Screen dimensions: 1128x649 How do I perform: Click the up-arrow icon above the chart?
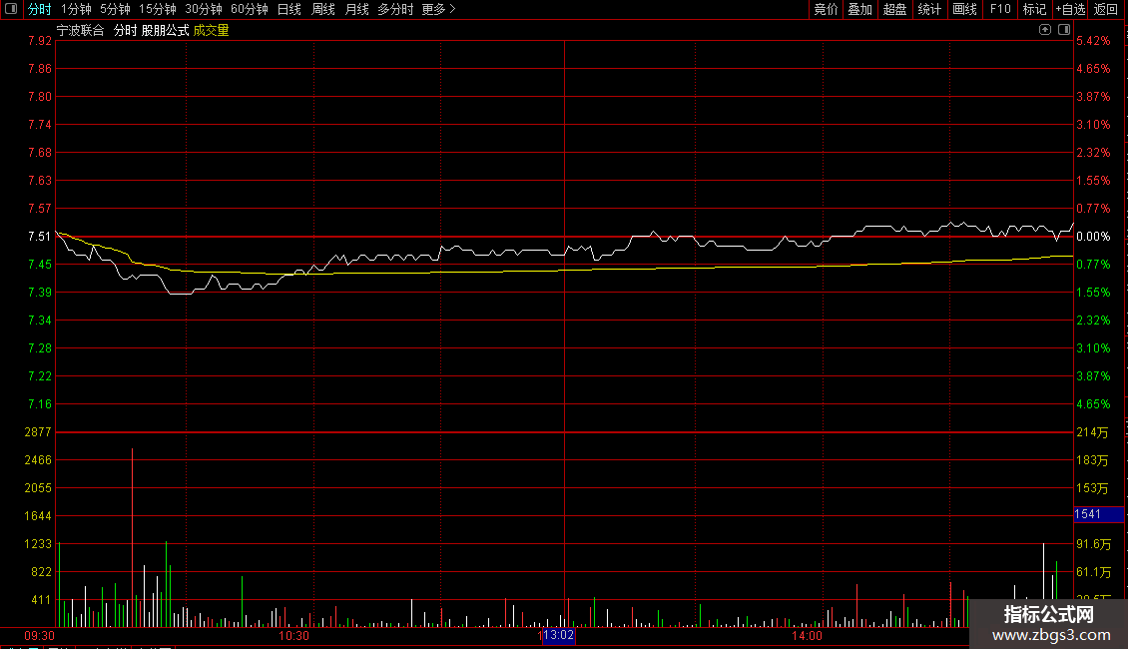(1045, 30)
